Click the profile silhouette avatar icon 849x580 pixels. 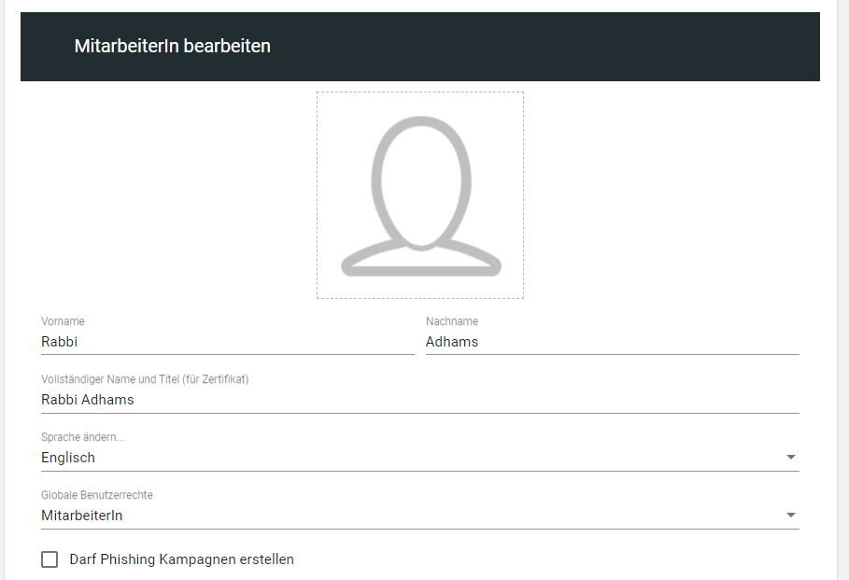click(x=420, y=196)
